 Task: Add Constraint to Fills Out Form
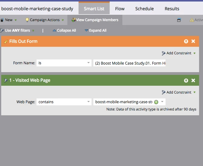pyautogui.click(x=179, y=53)
